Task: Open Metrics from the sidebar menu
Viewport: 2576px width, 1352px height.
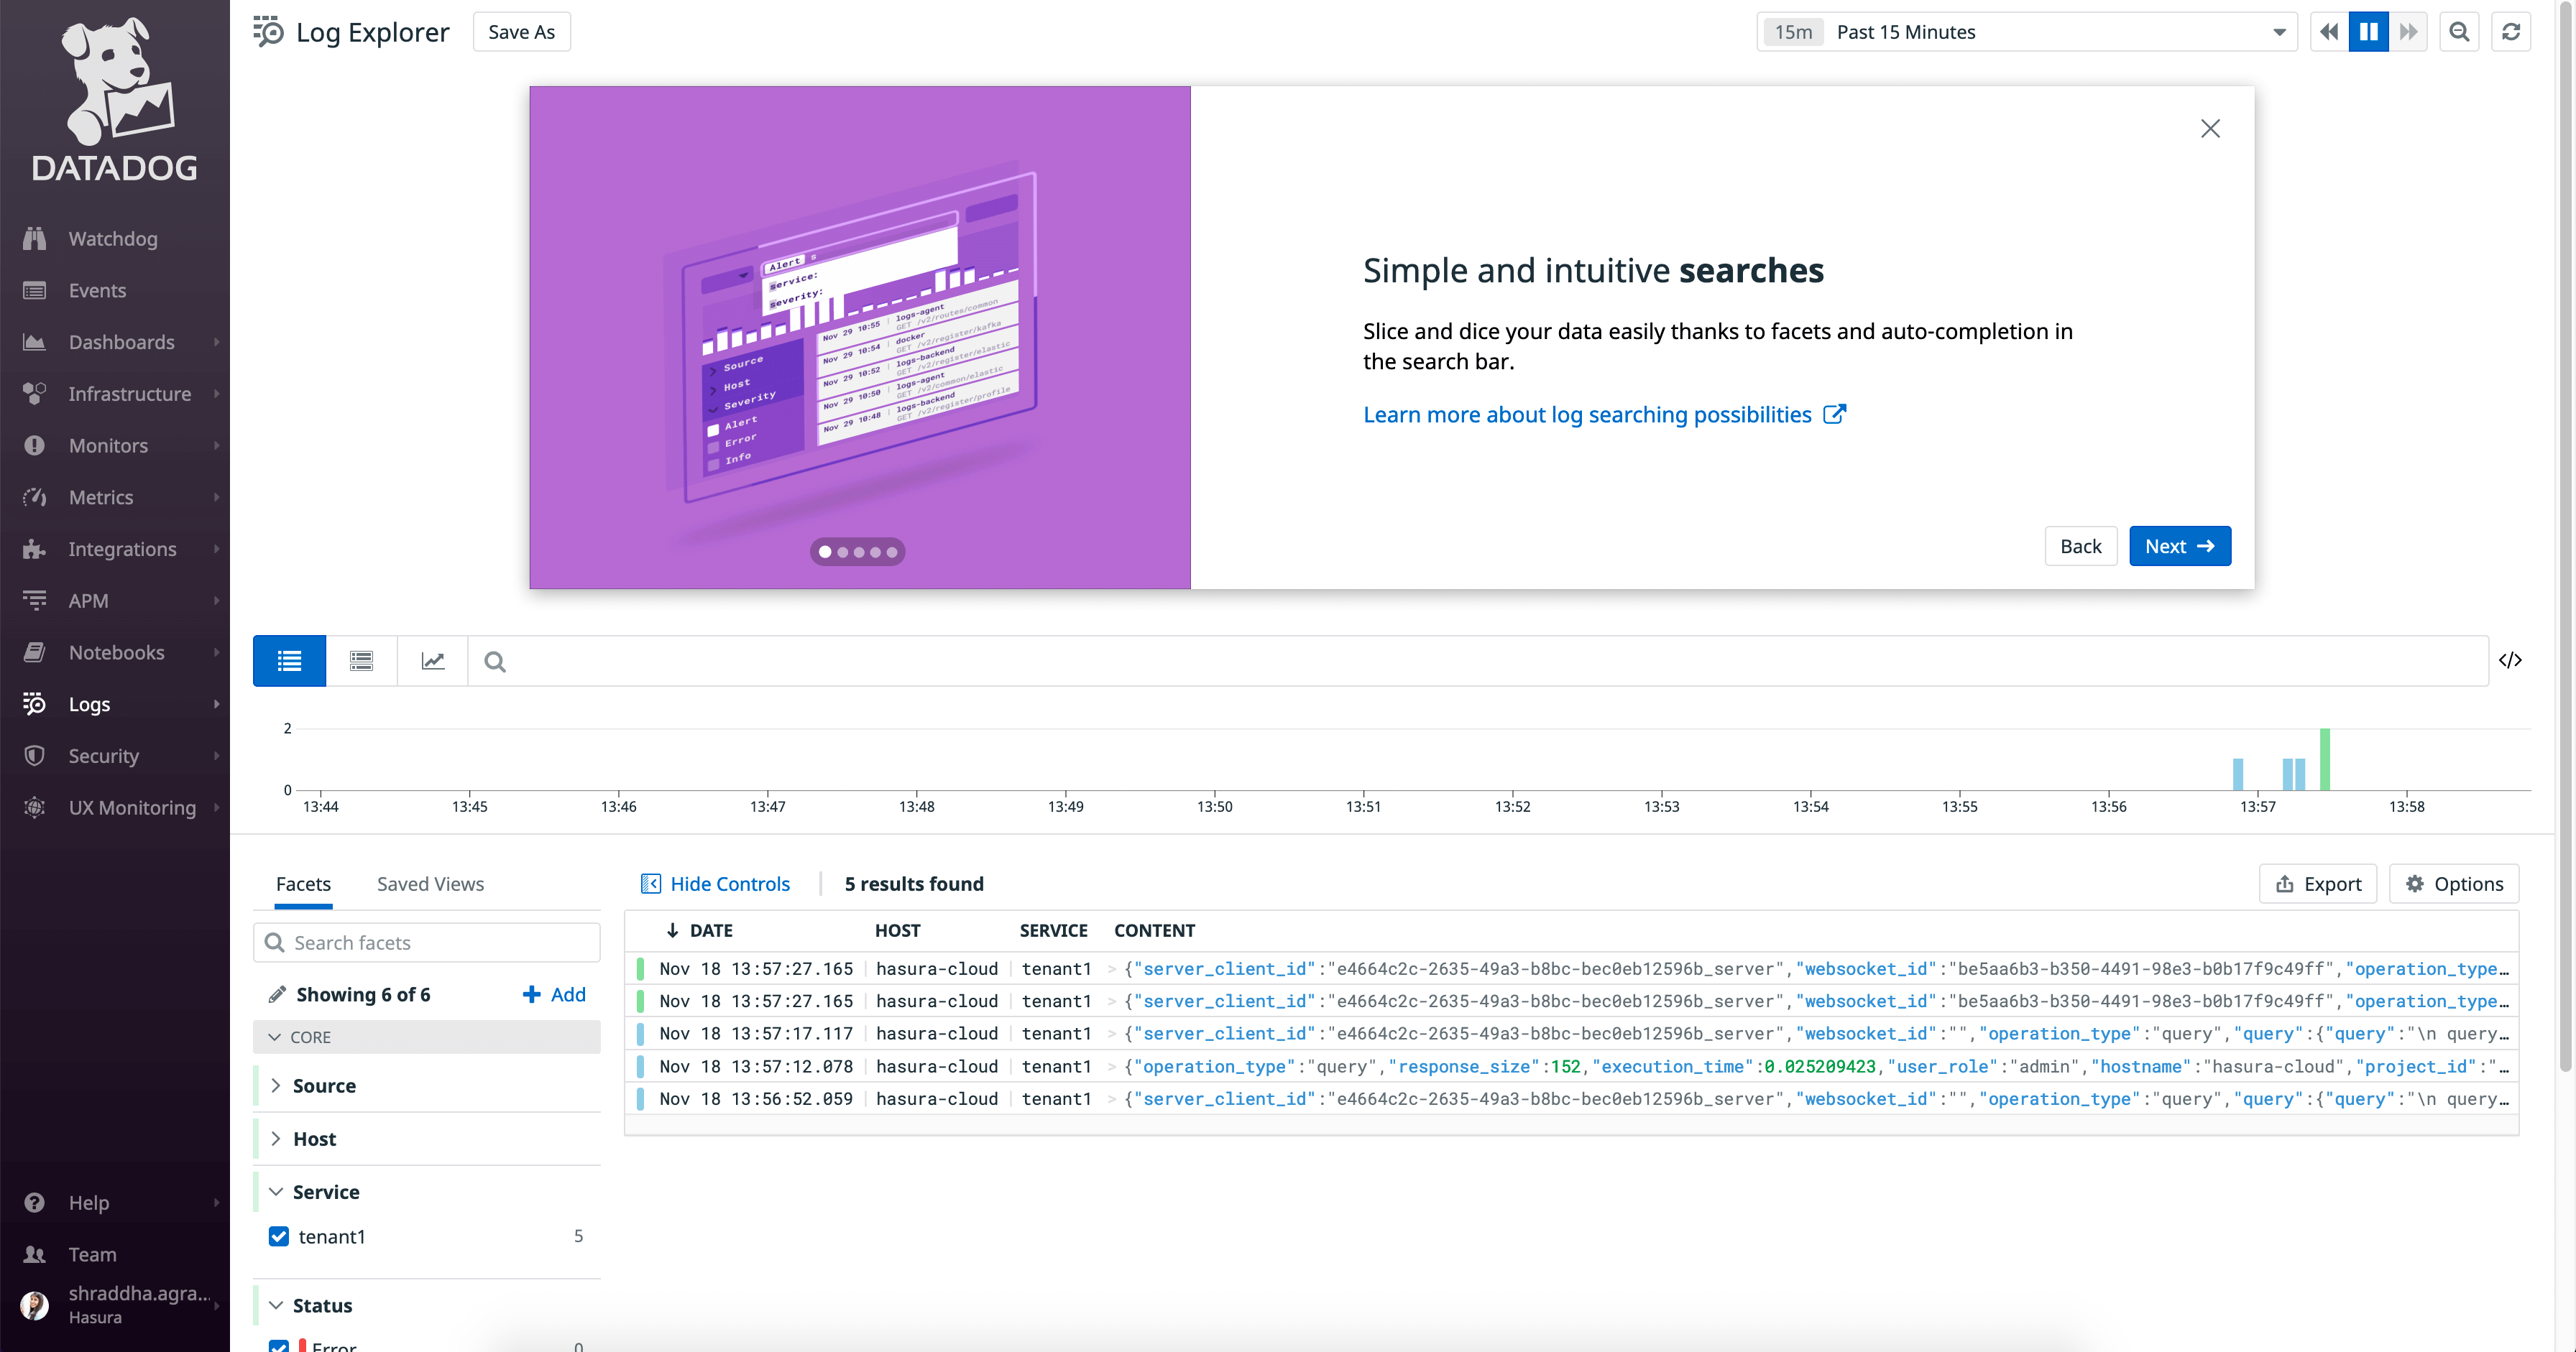Action: [x=101, y=496]
